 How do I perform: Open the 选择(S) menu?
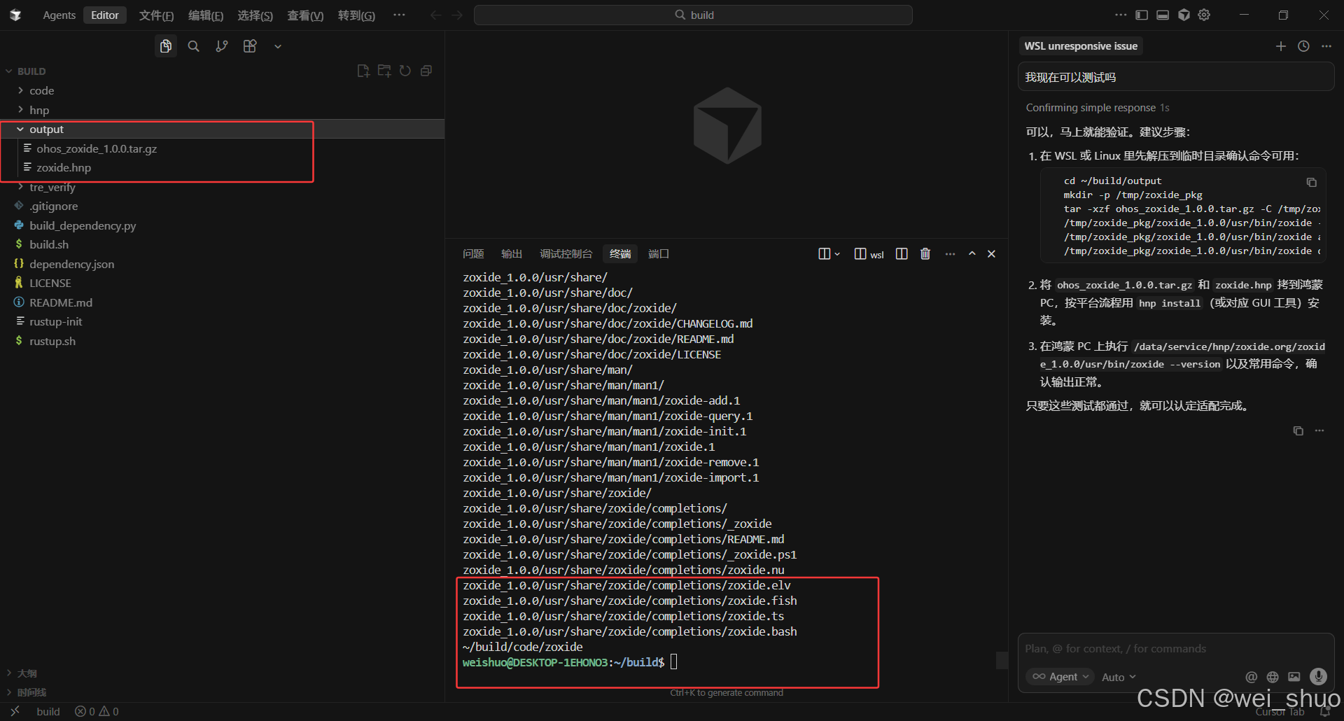(x=255, y=15)
